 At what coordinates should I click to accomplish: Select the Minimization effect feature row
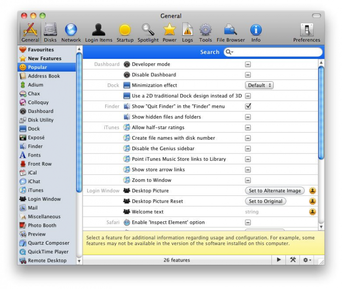point(200,85)
